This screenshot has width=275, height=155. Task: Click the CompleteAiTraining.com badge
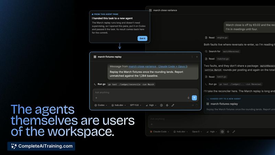[41, 146]
